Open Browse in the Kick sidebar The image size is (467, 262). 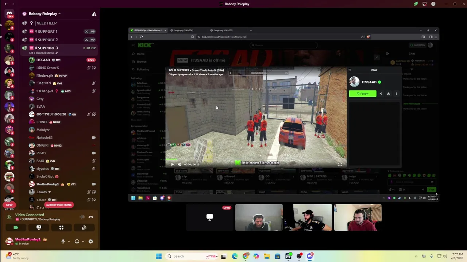[142, 61]
